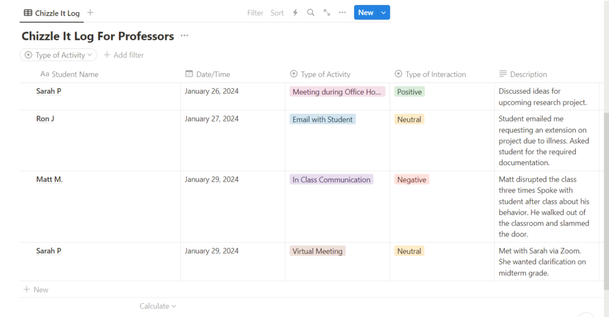The width and height of the screenshot is (609, 317).
Task: Open the Calculate dropdown
Action: tap(158, 306)
